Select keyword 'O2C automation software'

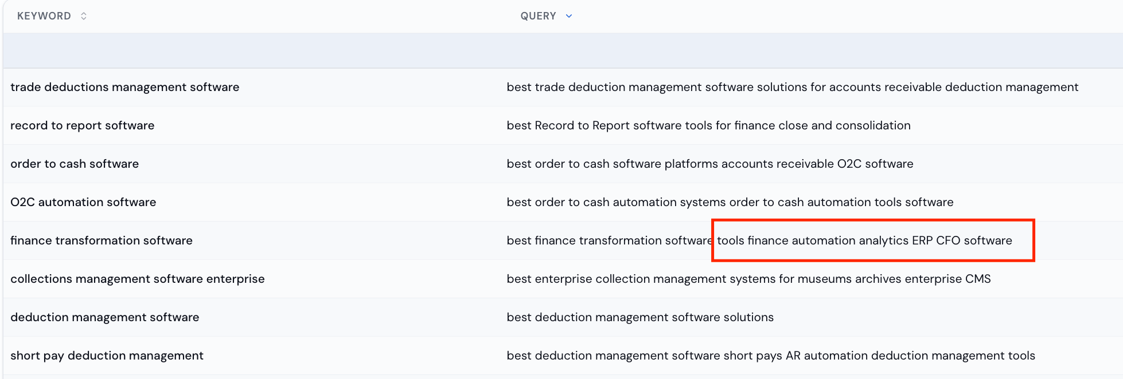83,202
